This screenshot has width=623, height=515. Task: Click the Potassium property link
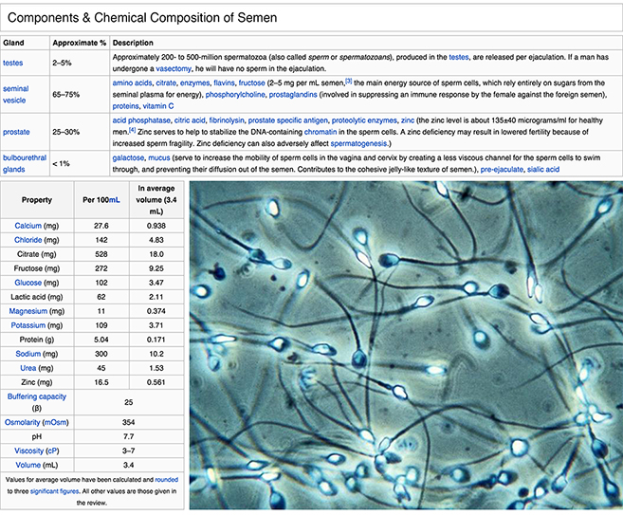(27, 325)
